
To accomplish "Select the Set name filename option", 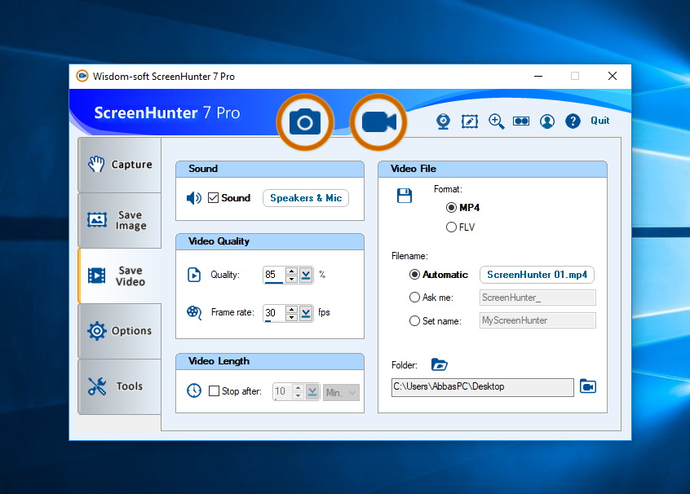I will (x=414, y=321).
